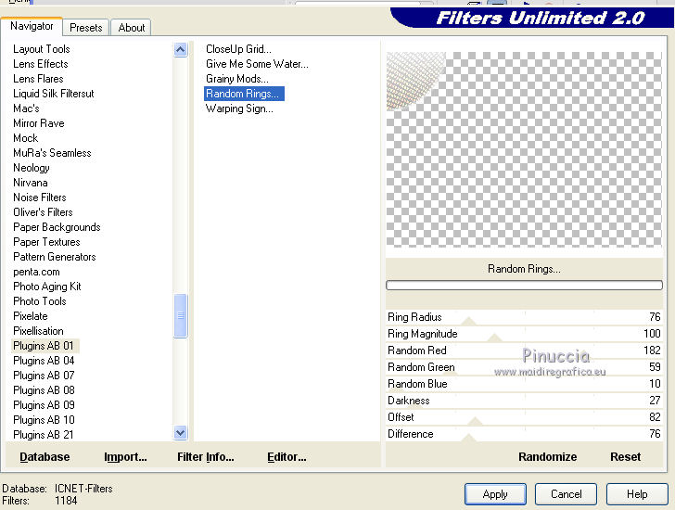
Task: Choose Grainy Mods filter
Action: click(237, 79)
